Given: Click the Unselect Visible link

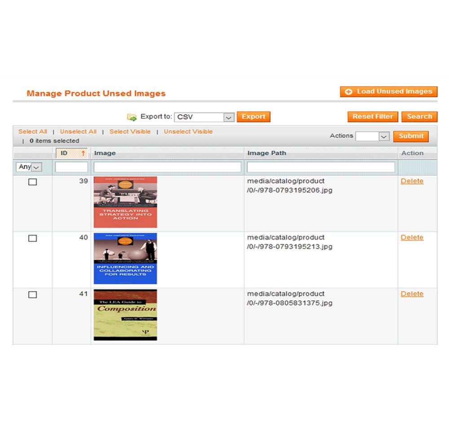Looking at the screenshot, I should click(x=188, y=132).
